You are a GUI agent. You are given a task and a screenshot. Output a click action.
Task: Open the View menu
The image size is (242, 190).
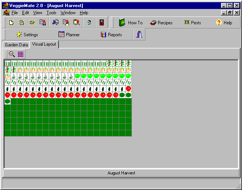coord(37,13)
